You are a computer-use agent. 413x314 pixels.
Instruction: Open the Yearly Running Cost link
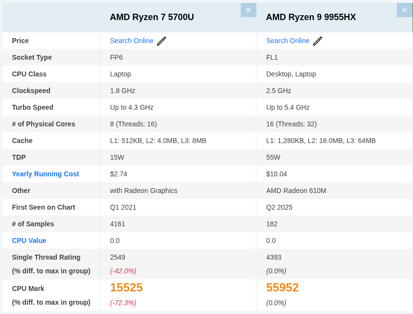click(x=46, y=174)
